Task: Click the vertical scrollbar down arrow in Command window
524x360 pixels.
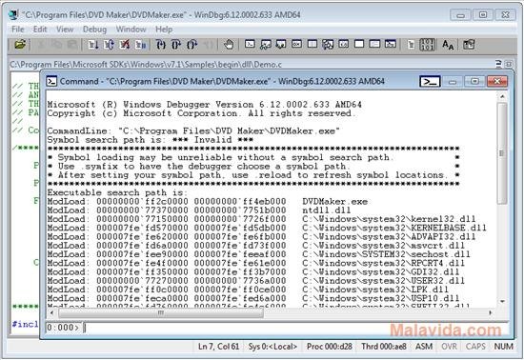Action: pyautogui.click(x=502, y=302)
